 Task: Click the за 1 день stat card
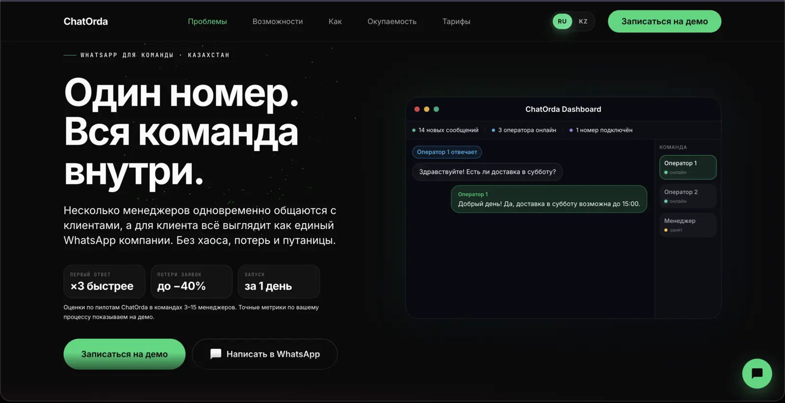[x=279, y=281]
